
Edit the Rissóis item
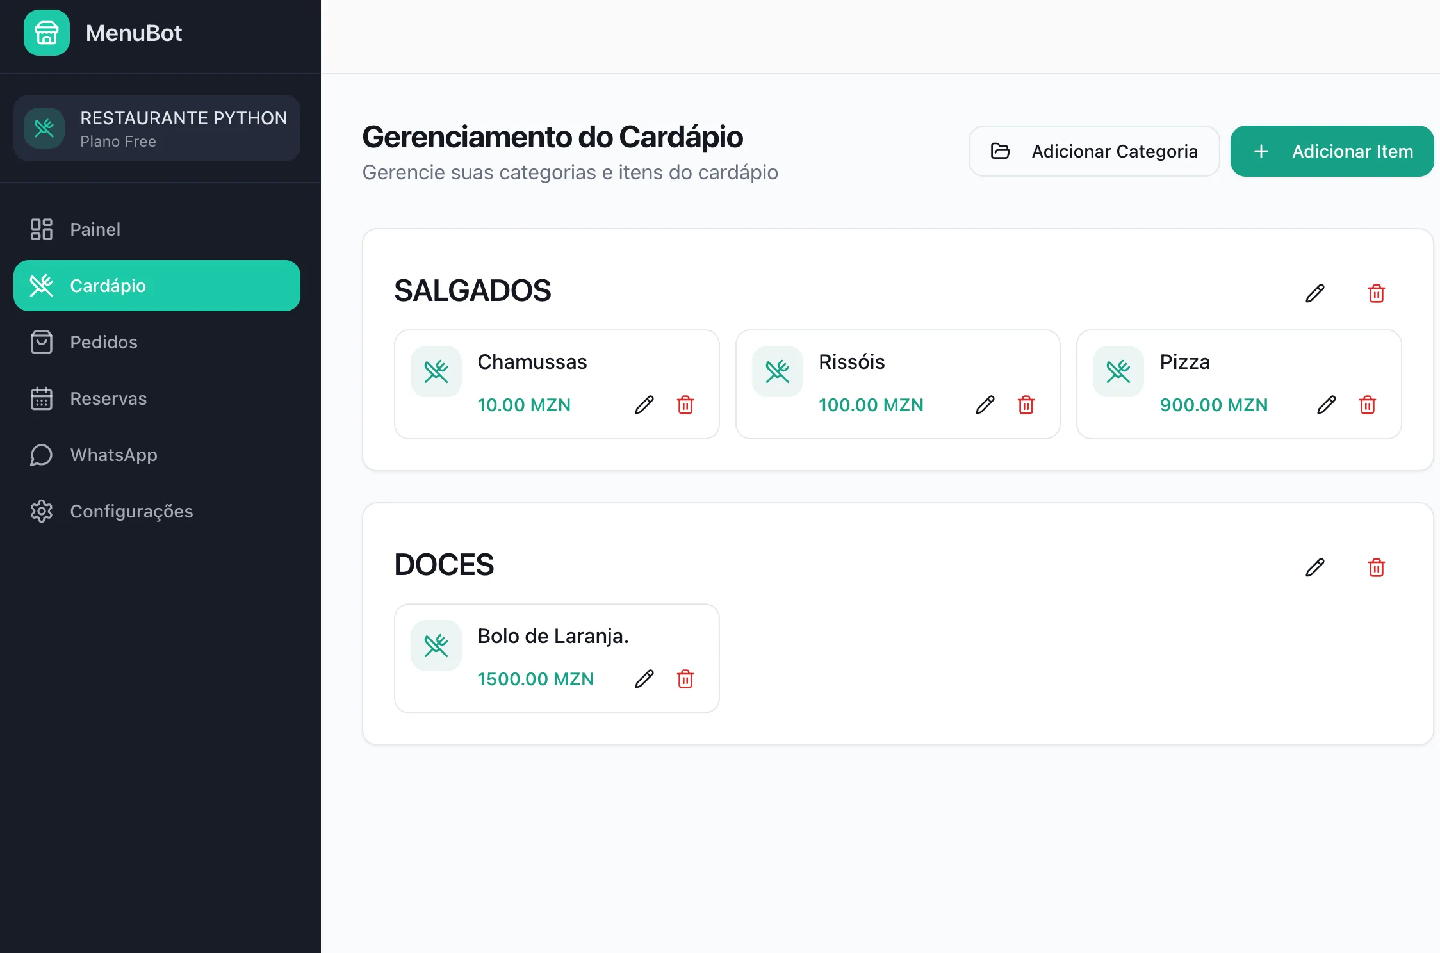coord(985,405)
